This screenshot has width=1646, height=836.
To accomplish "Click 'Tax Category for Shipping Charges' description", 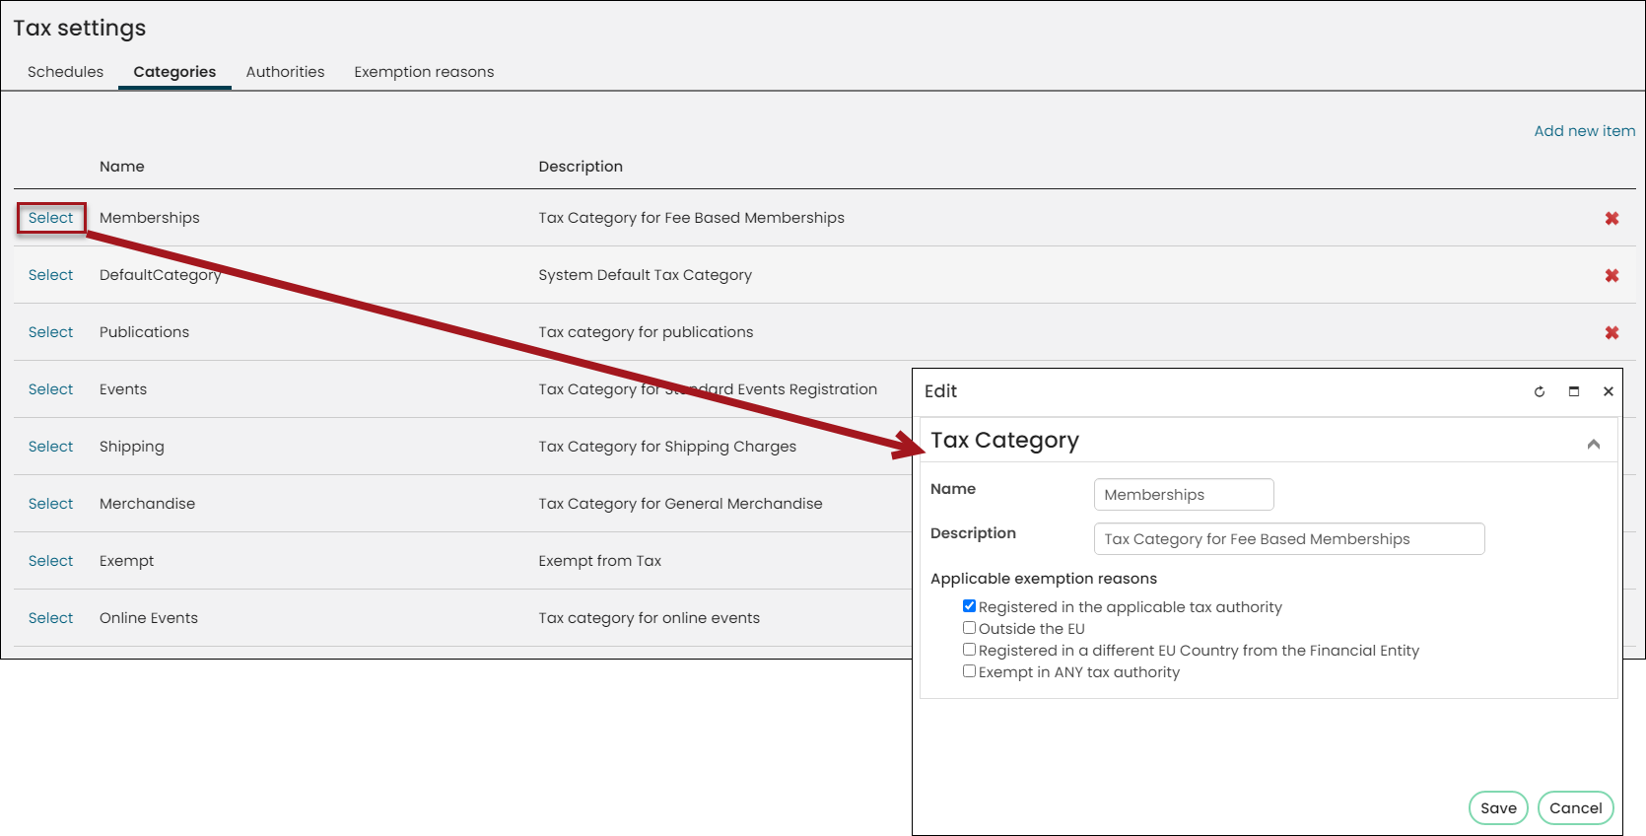I will tap(667, 447).
